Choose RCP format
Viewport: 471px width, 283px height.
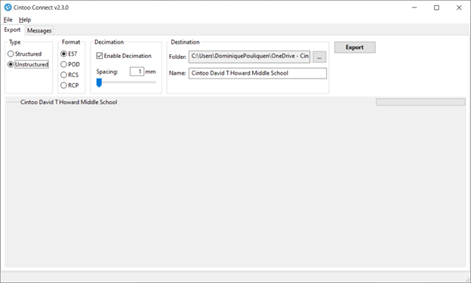69,85
